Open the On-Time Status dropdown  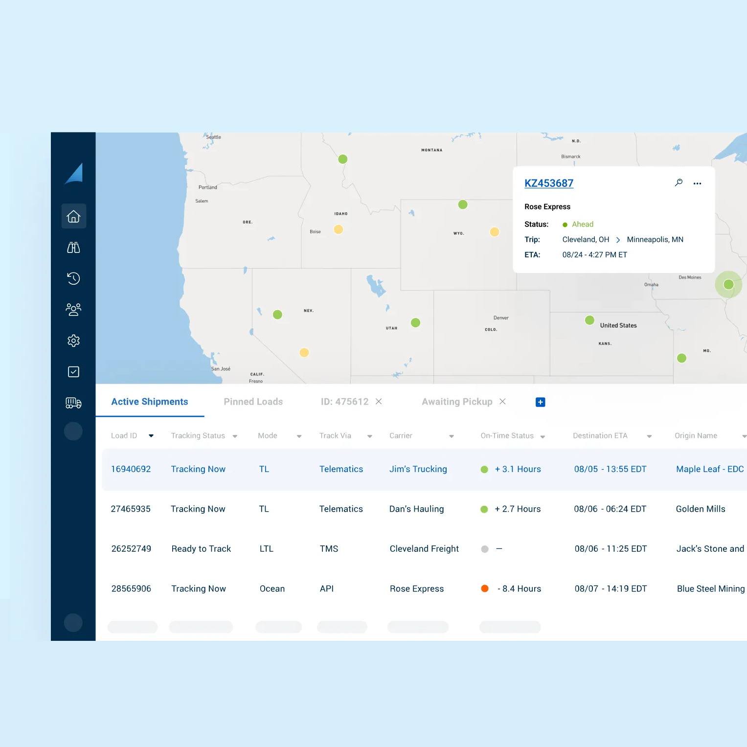(x=543, y=436)
